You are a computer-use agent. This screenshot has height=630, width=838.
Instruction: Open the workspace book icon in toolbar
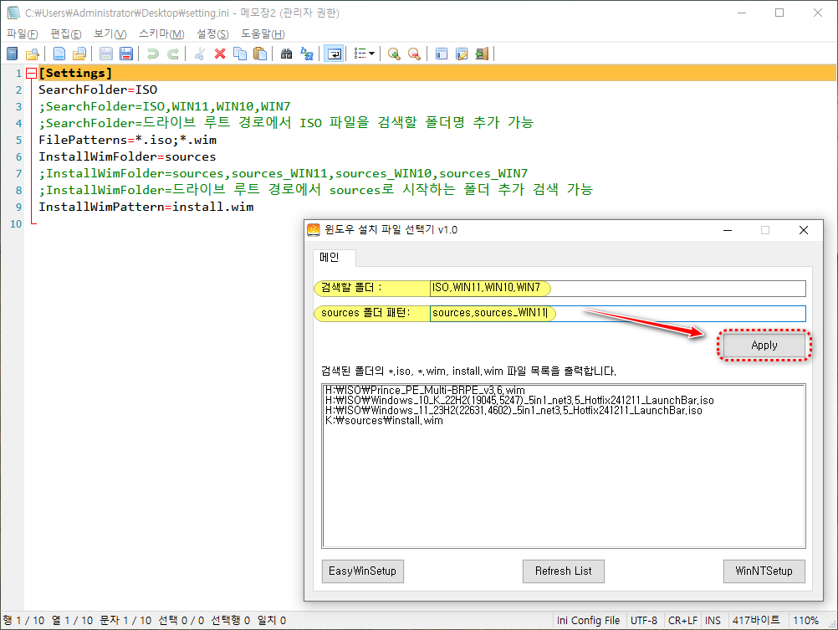13,54
